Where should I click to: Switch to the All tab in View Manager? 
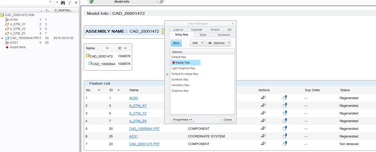coord(229,30)
